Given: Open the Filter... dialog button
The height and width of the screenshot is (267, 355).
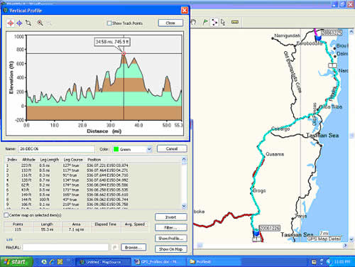Looking at the screenshot, I should pos(170,228).
